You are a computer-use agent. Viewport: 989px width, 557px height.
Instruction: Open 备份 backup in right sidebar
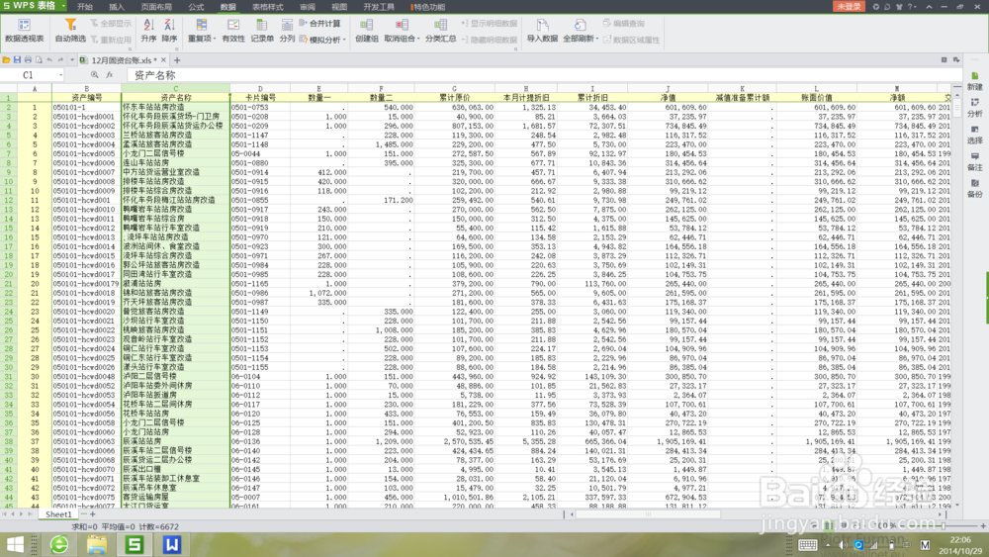coord(975,188)
